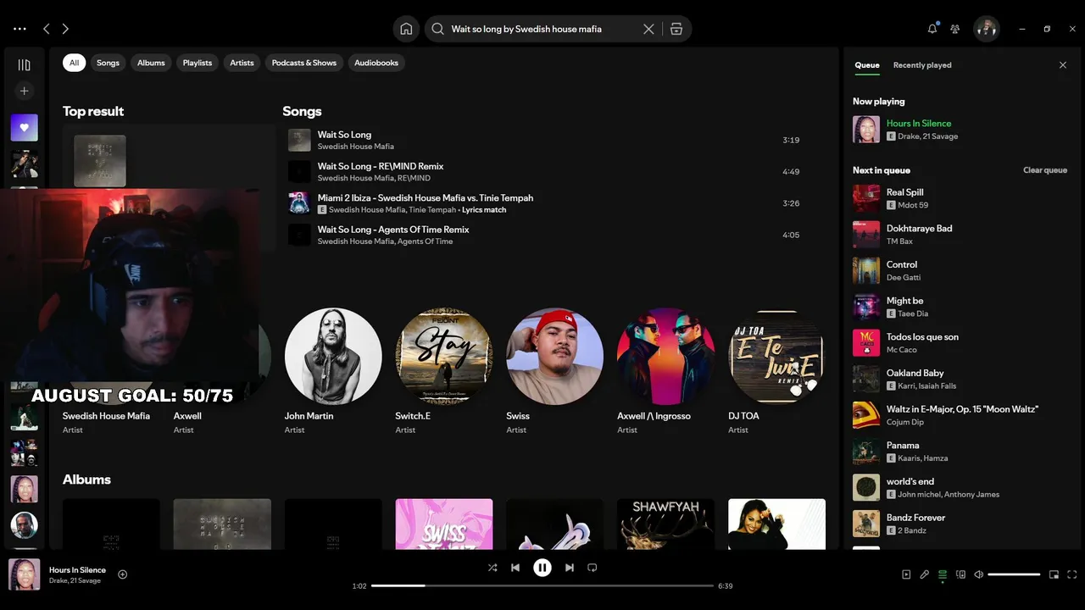Select Oakland Baby in the queue
The height and width of the screenshot is (610, 1085).
(960, 379)
